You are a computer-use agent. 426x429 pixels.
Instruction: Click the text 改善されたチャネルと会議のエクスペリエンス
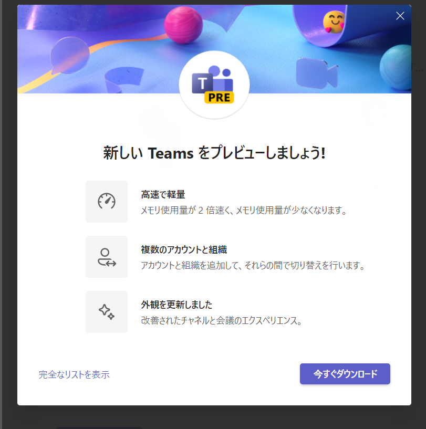(221, 320)
